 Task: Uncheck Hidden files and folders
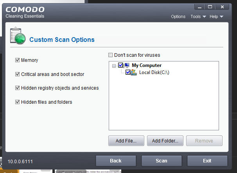[17, 102]
